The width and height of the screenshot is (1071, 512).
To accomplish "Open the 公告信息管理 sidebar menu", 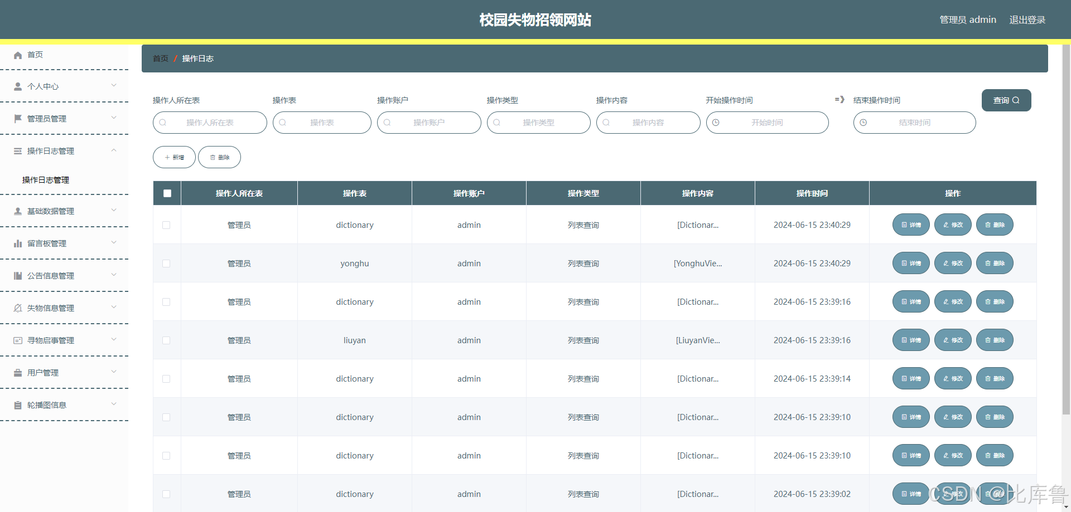I will pos(64,276).
